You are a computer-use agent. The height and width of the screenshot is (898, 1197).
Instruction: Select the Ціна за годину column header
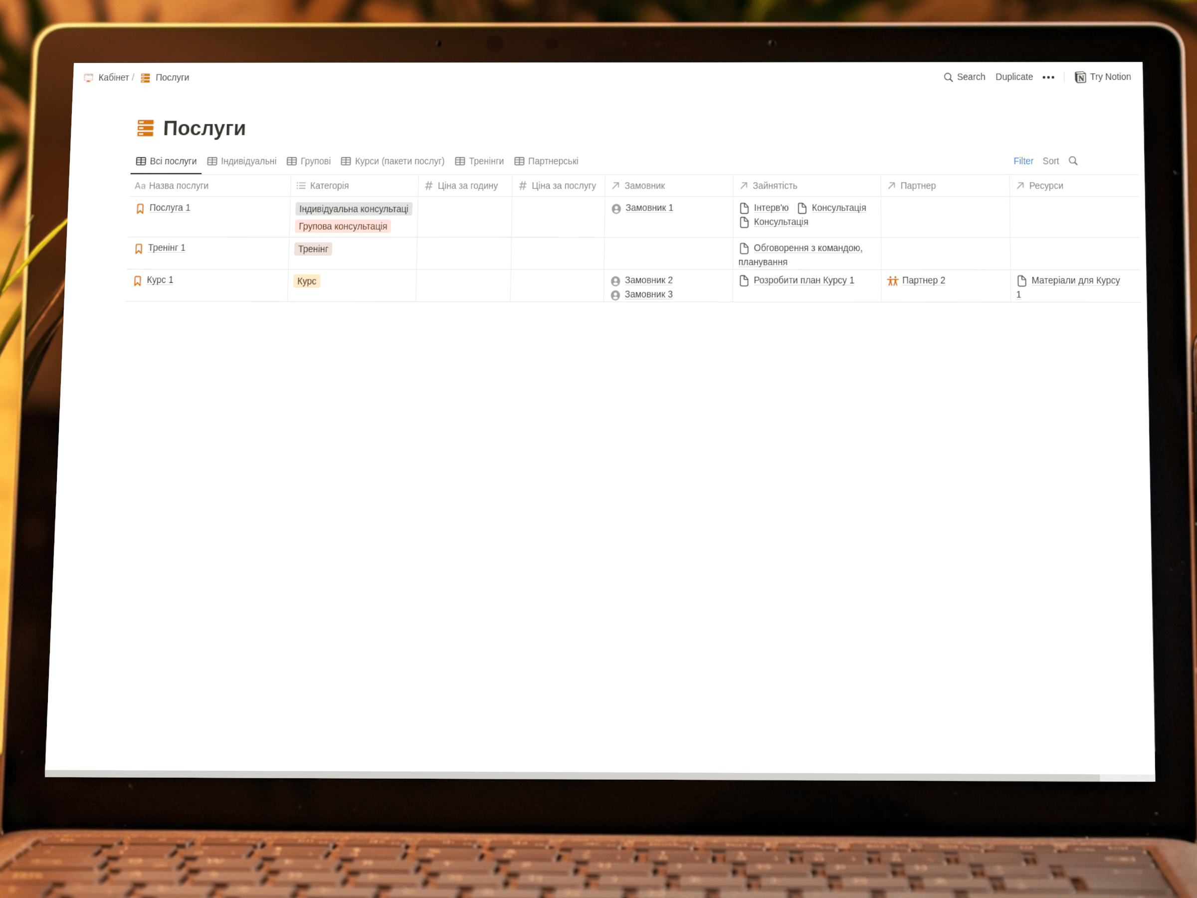[465, 186]
